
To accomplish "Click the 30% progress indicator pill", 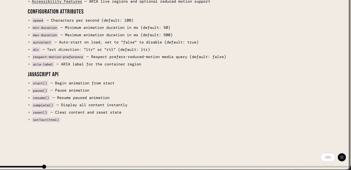I will tap(328, 157).
